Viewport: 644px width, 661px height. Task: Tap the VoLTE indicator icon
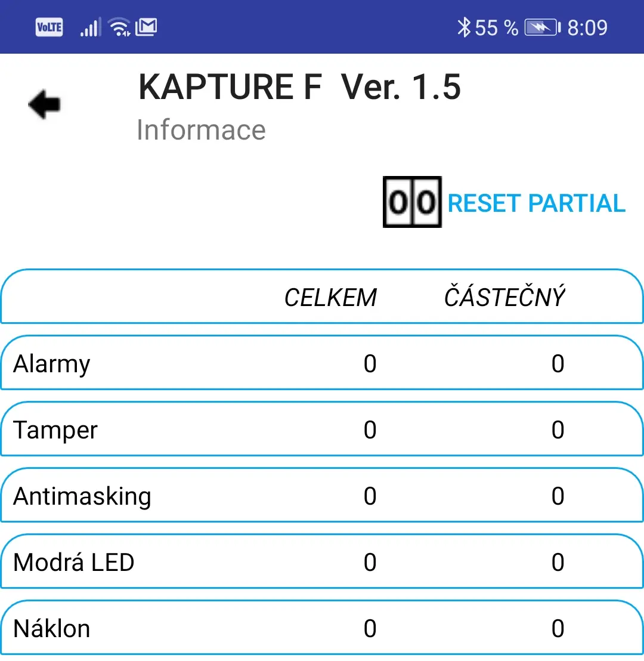point(49,27)
